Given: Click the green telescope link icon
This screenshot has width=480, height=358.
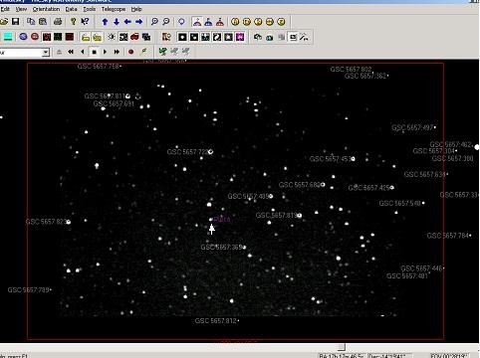Looking at the screenshot, I should (x=162, y=52).
